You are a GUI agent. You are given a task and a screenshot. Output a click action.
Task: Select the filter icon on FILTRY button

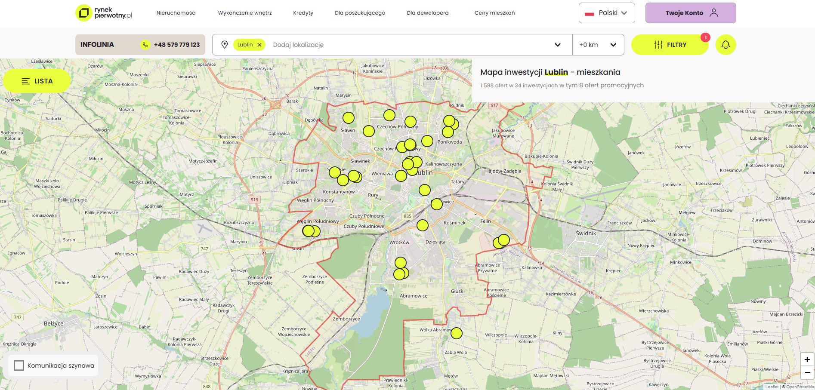[658, 44]
